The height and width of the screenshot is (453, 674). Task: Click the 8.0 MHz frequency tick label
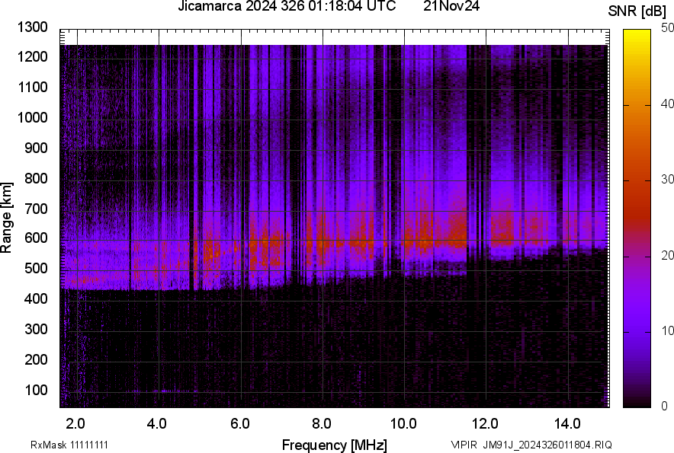[321, 423]
